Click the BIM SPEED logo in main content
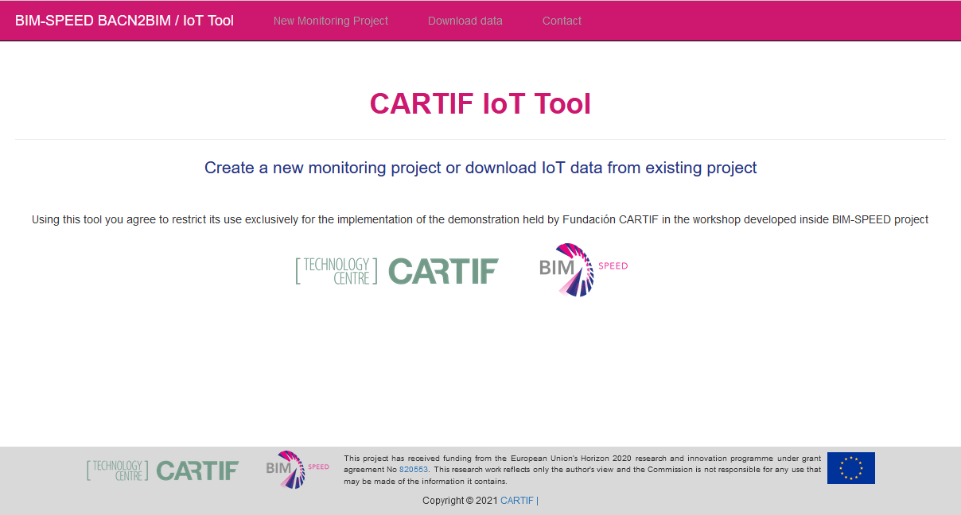Viewport: 961px width, 515px height. point(583,269)
